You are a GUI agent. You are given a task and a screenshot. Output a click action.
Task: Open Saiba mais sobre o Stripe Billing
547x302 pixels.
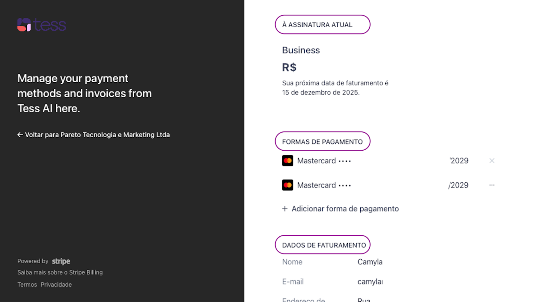tap(60, 272)
